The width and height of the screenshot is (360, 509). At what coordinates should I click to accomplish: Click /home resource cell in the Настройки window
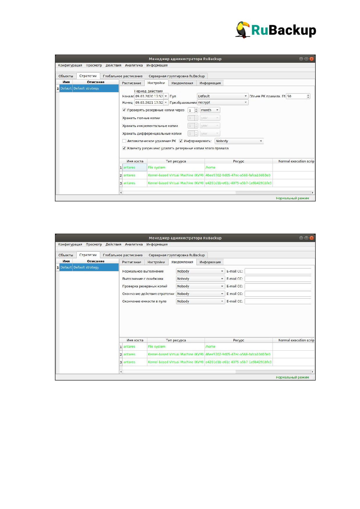coord(239,168)
